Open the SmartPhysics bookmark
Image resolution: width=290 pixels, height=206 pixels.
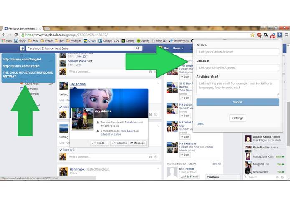[179, 40]
